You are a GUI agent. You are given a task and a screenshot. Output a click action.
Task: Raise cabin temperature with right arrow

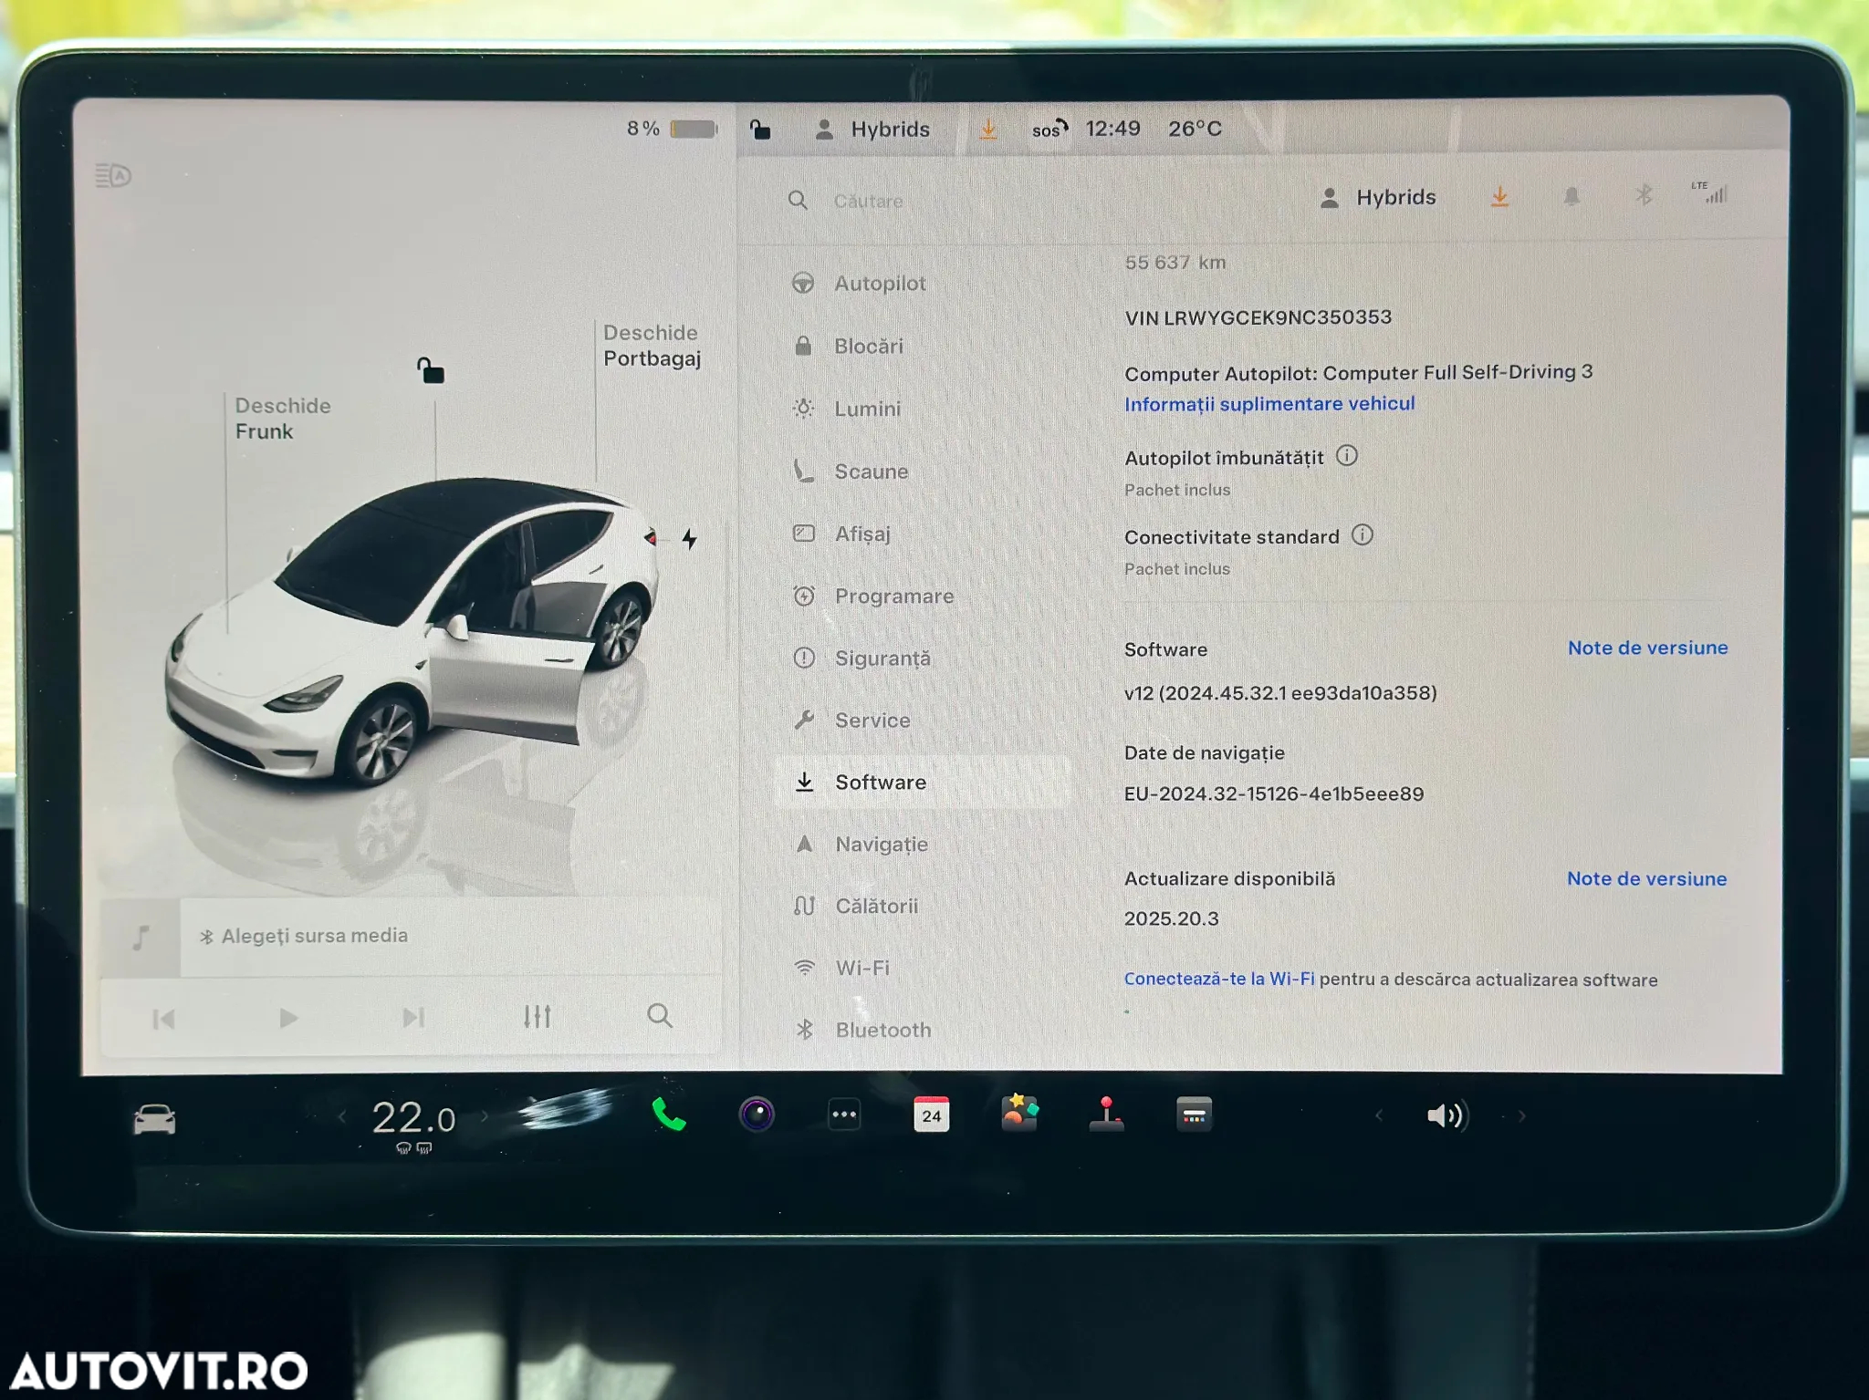485,1116
